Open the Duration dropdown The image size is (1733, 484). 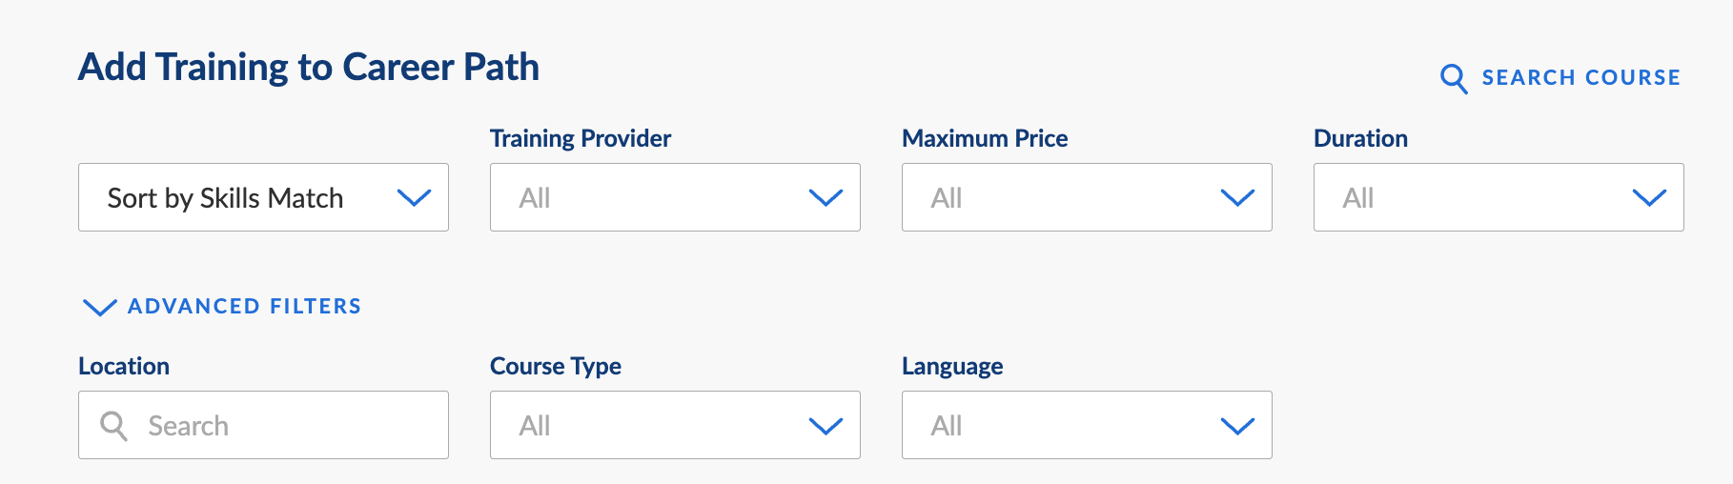click(1499, 197)
